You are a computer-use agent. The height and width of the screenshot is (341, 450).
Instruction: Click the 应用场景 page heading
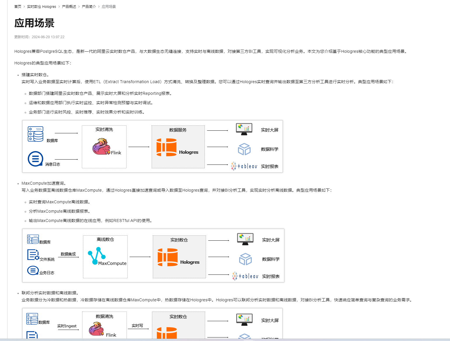34,23
